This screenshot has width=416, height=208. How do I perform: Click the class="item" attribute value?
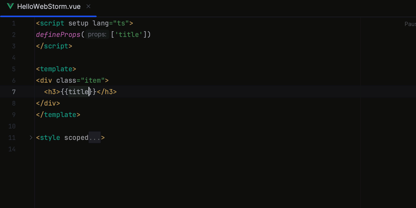[93, 80]
